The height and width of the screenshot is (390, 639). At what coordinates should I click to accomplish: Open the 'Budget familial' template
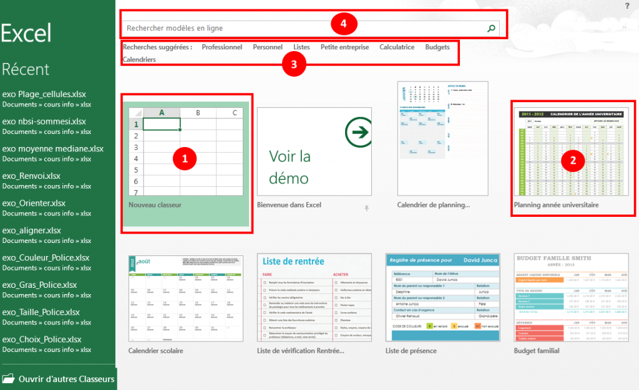click(x=572, y=299)
